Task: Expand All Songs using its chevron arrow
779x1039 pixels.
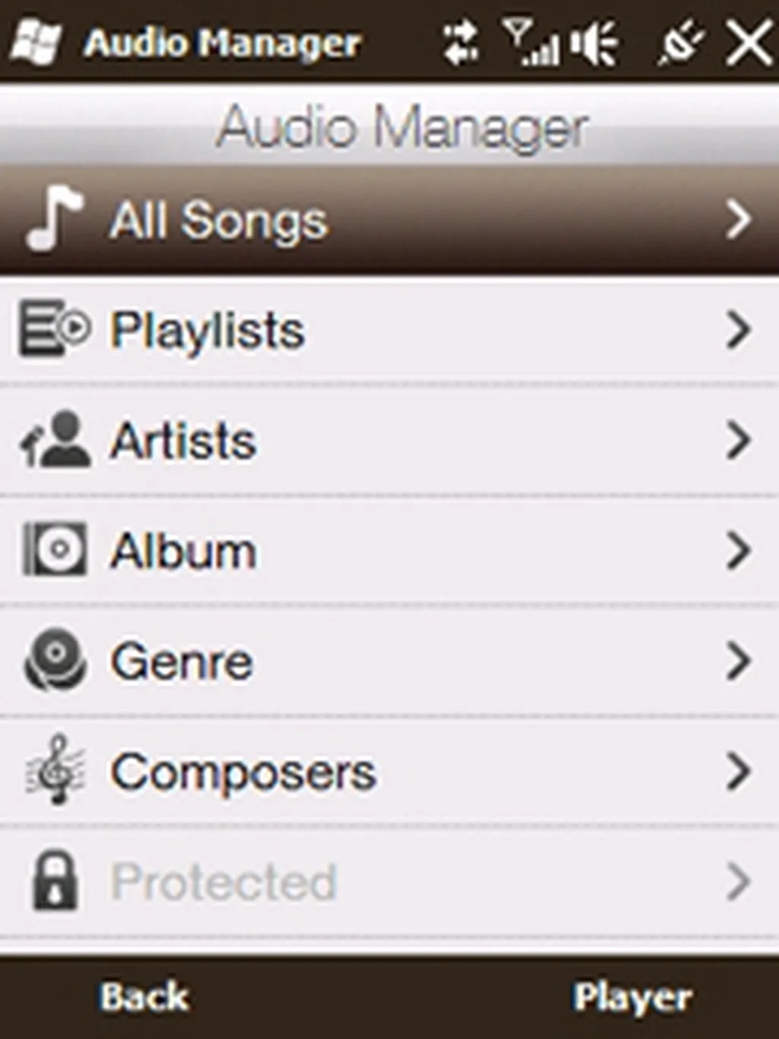Action: click(x=737, y=219)
